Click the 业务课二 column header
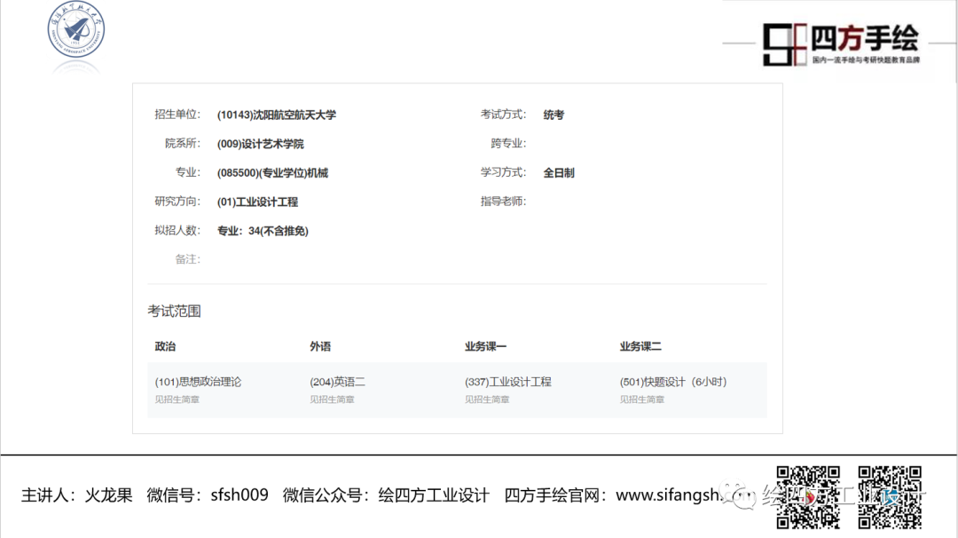958x538 pixels. point(640,346)
